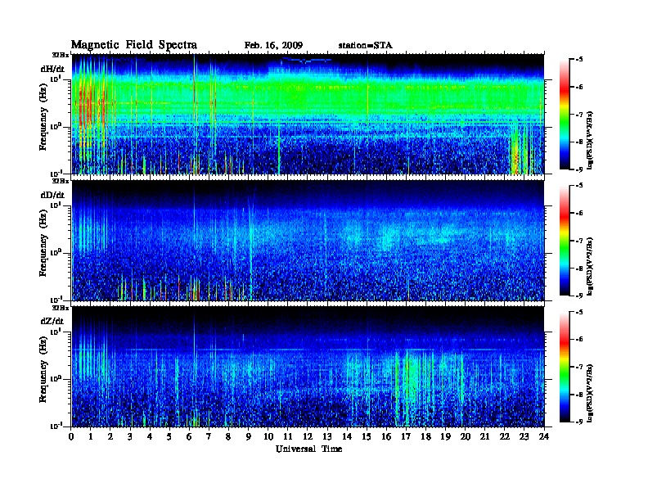Click inside the dH/dt spectrogram plot
Viewport: 648px width, 501px height.
(308, 114)
